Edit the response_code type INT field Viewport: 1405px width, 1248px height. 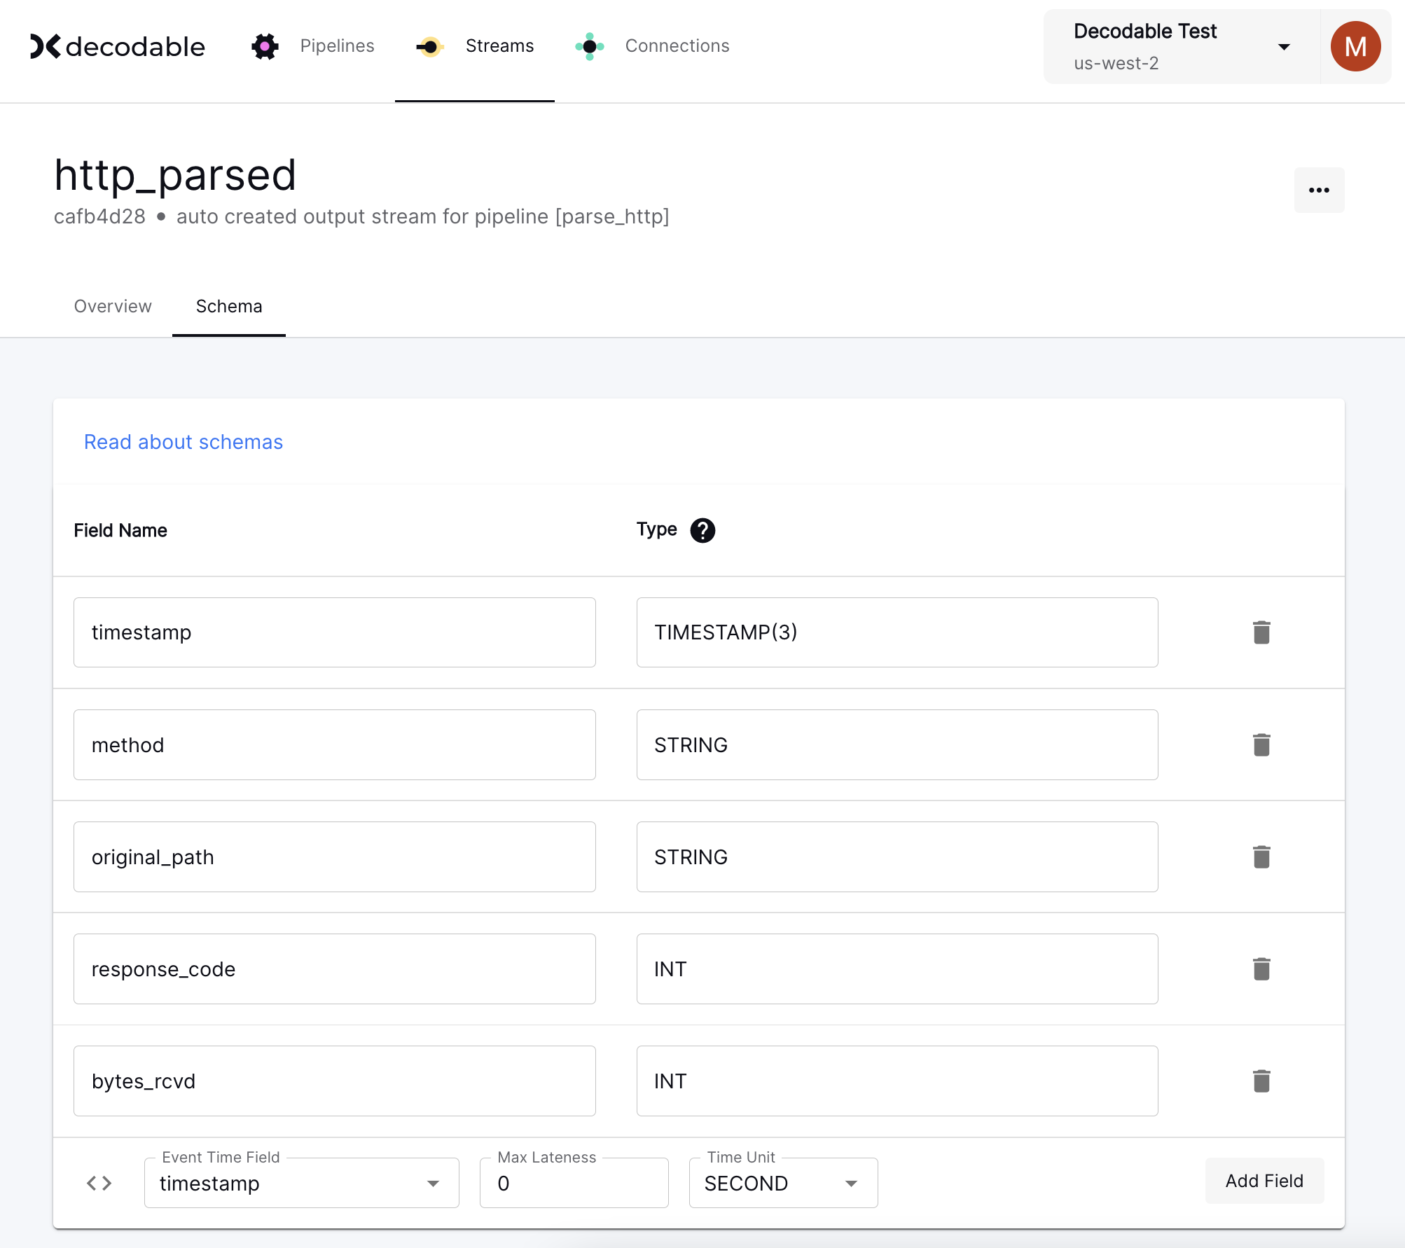click(x=897, y=969)
